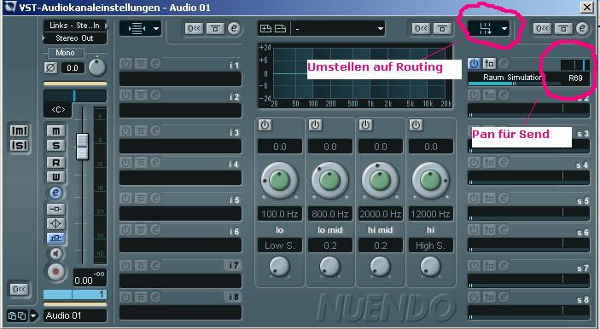Reset EQ using the 0<< button
Viewport: 600px width, 329px height.
[422, 29]
